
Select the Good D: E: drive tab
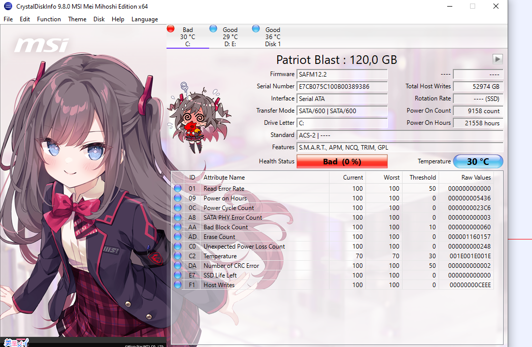click(230, 37)
